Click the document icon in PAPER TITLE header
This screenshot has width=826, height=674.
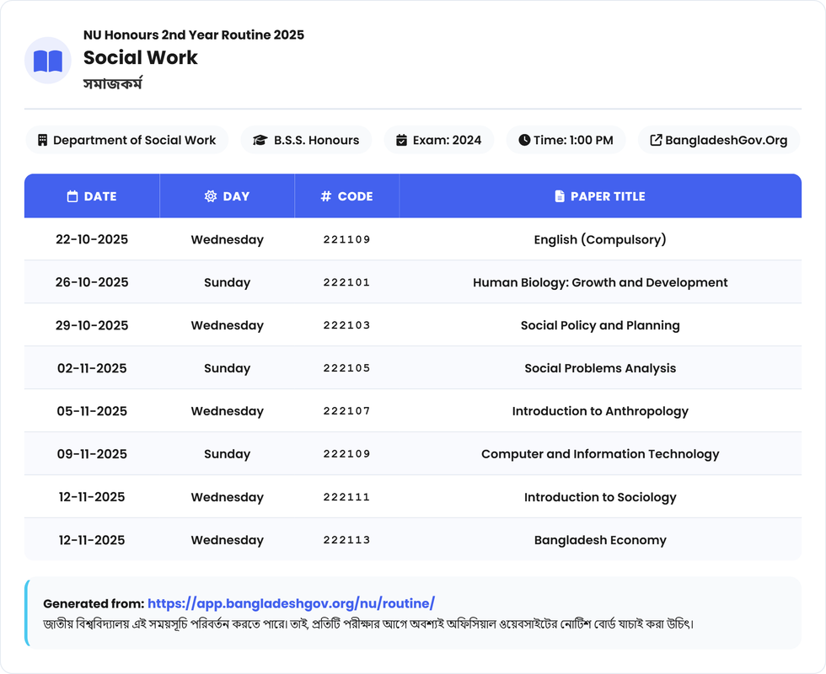560,196
